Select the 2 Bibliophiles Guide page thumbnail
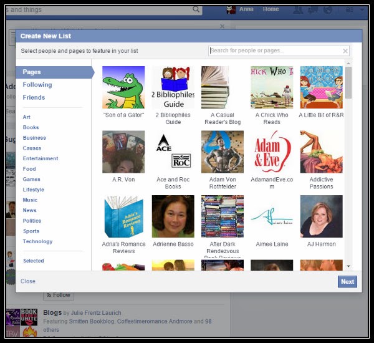374x343 pixels. (x=173, y=87)
